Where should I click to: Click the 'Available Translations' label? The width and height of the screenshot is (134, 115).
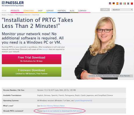[12, 95]
